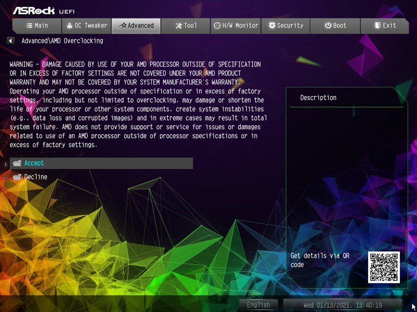Change language via the English button
The width and height of the screenshot is (417, 312).
tap(259, 305)
